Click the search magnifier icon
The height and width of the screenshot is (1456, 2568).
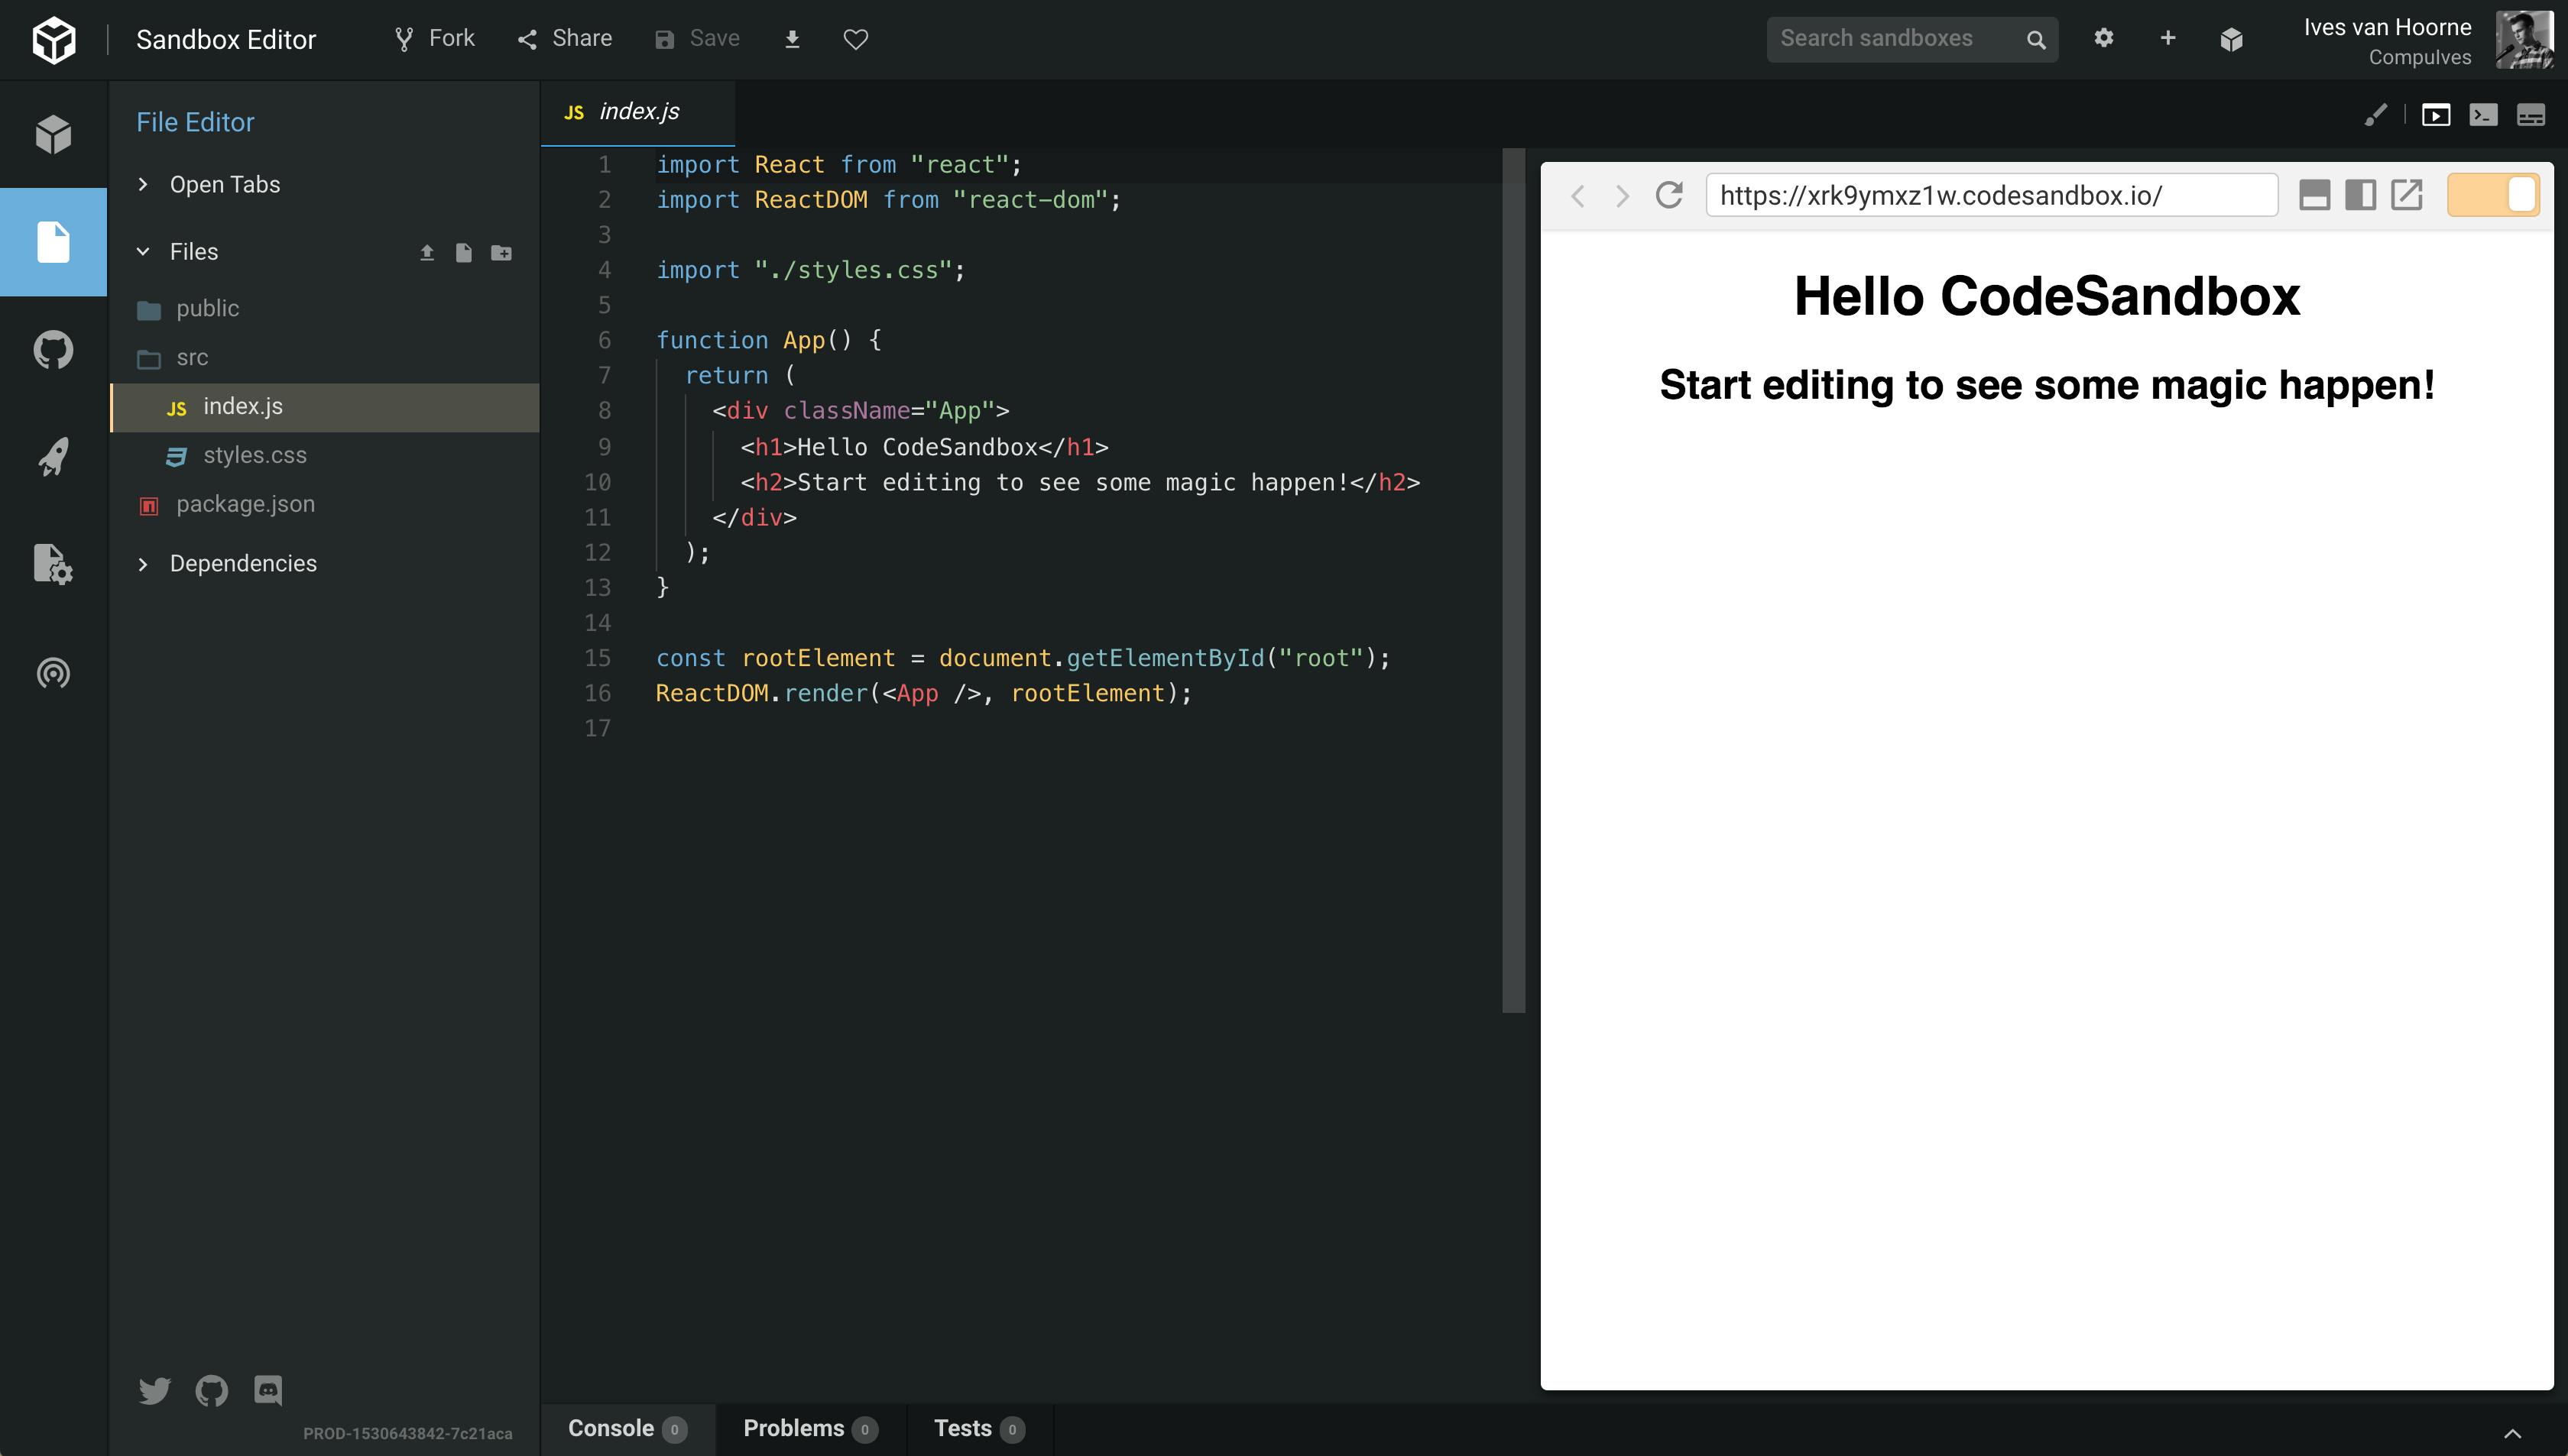click(2036, 39)
